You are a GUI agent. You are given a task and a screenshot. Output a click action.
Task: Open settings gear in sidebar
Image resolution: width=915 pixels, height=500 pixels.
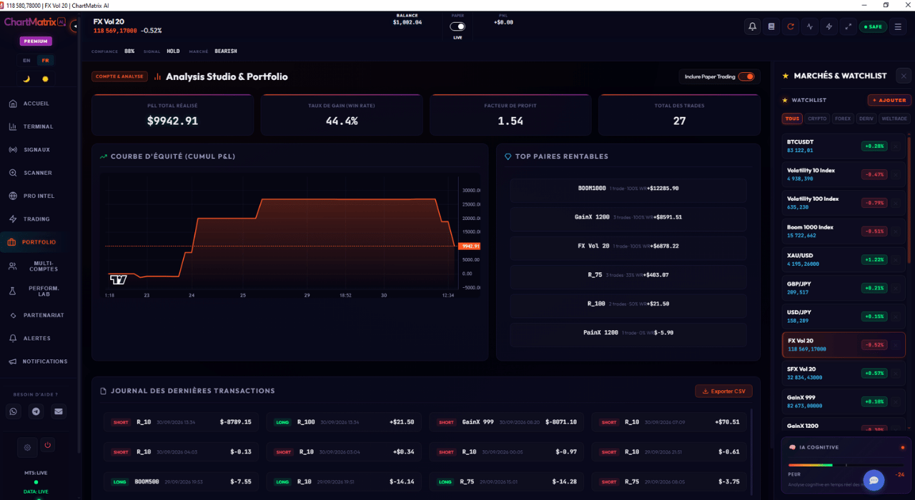[27, 447]
